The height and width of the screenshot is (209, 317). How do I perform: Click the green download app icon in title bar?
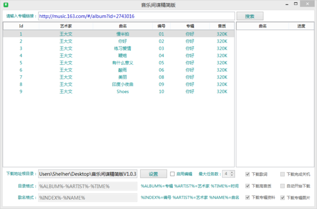click(x=6, y=4)
